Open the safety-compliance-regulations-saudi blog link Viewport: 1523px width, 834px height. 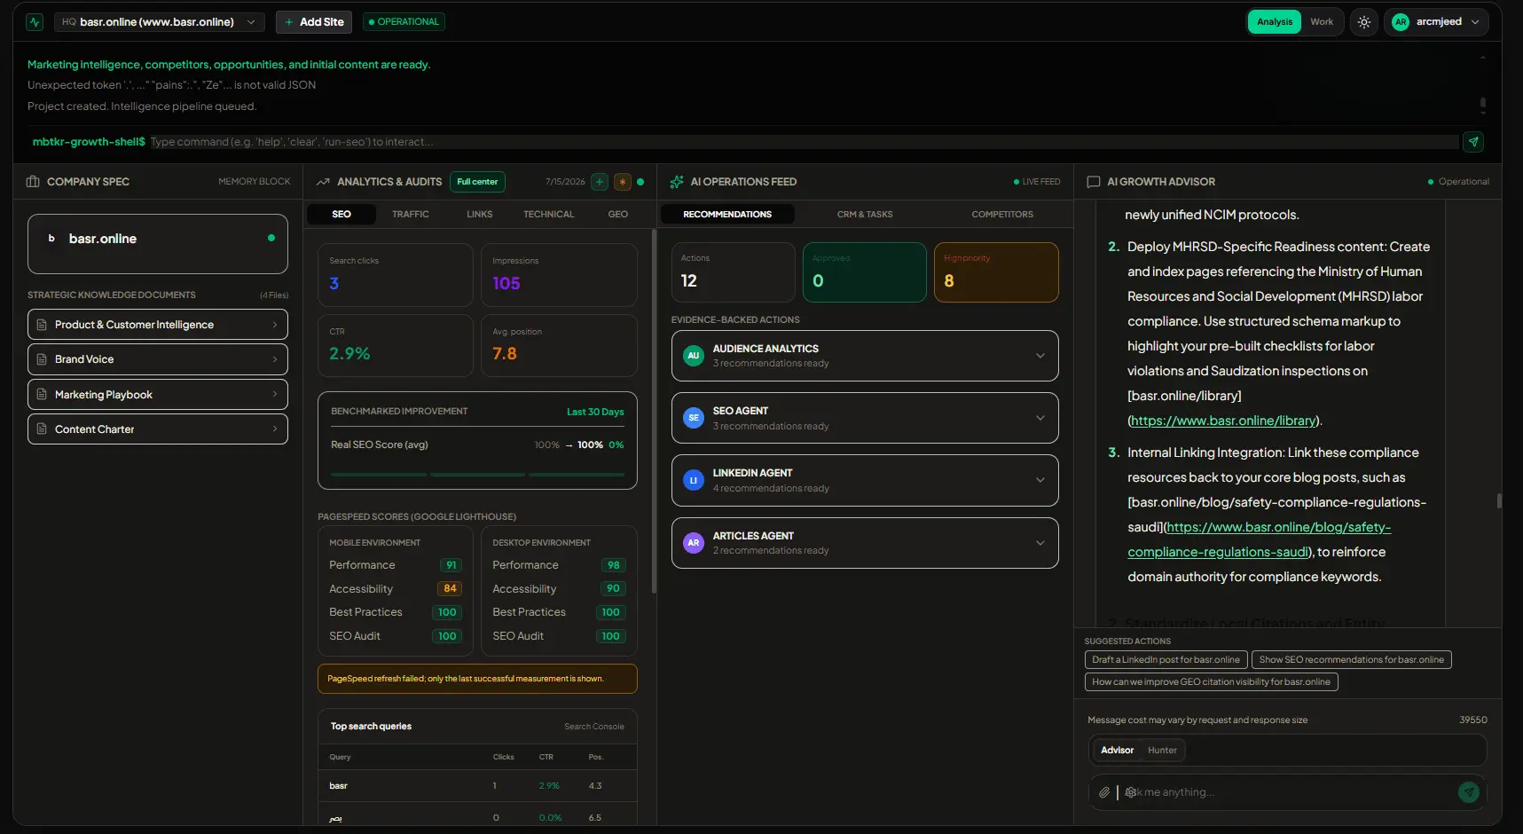tap(1259, 539)
